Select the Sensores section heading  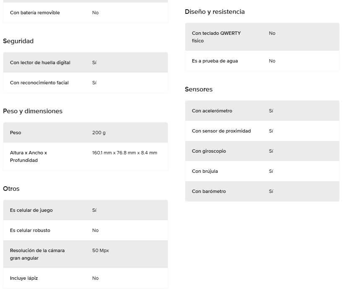click(199, 89)
